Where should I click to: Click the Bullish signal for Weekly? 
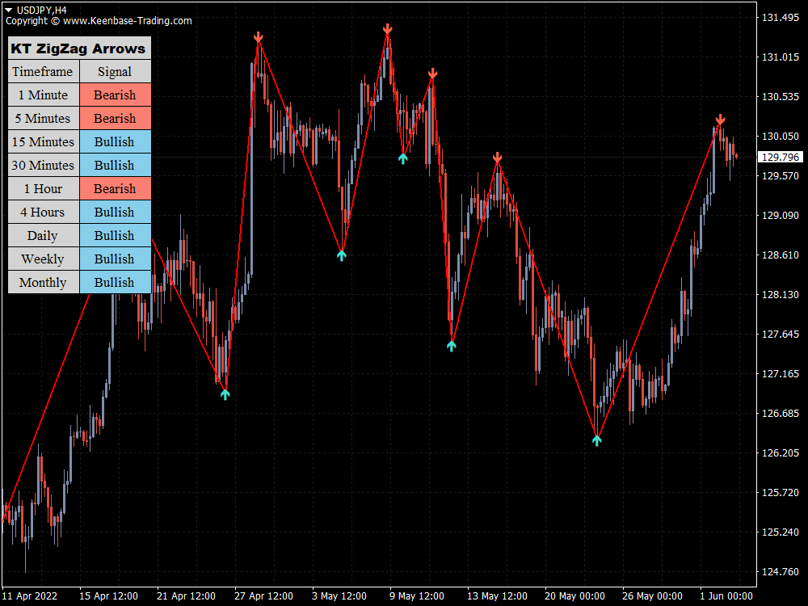(x=116, y=259)
